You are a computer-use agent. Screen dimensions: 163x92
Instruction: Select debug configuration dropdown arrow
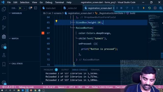[24, 8]
